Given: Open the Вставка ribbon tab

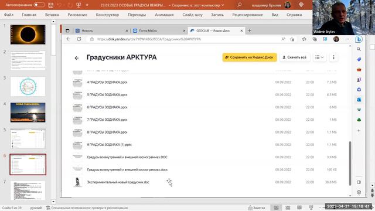Looking at the screenshot, I should 52,15.
